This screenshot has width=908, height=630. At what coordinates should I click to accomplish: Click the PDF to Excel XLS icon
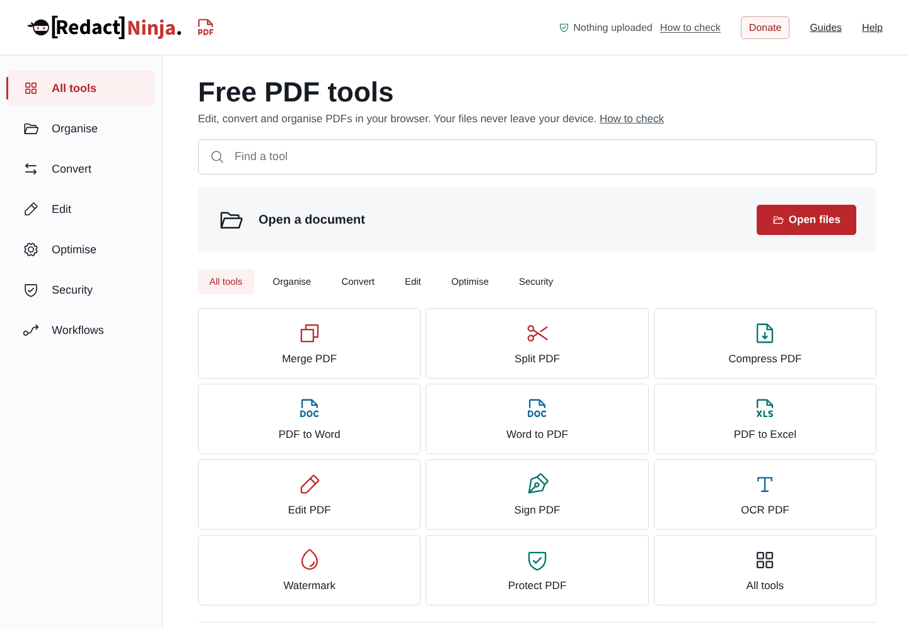coord(765,409)
